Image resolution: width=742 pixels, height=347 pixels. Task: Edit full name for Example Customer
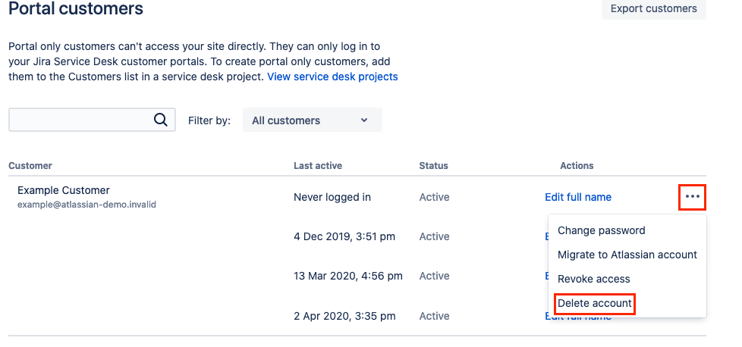point(577,197)
